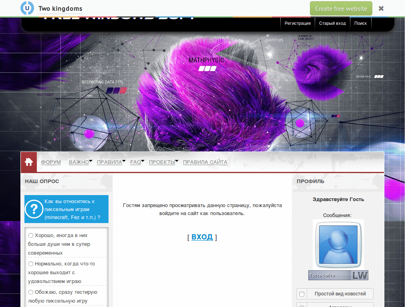Open ПРАВИЛА САЙТА menu item
This screenshot has width=410, height=307.
pyautogui.click(x=205, y=162)
